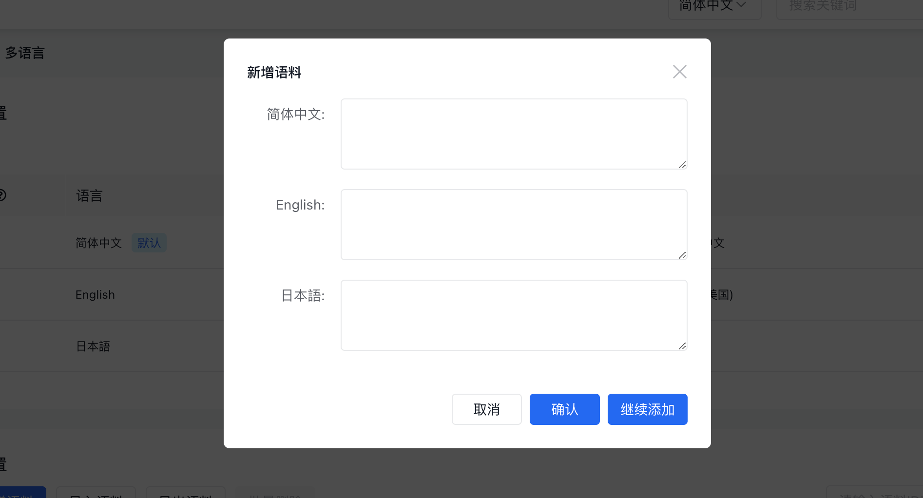Click the 取消 button to cancel
The image size is (923, 498).
486,409
